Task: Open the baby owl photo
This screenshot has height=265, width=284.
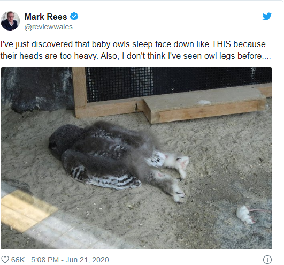Action: point(136,158)
